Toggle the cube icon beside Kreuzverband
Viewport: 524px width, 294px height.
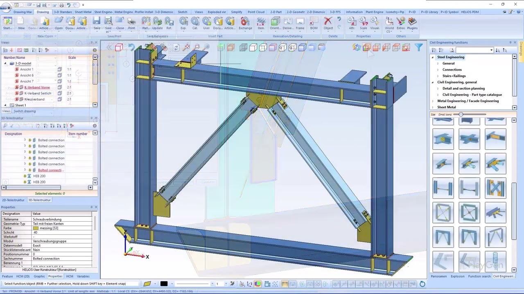coord(59,99)
